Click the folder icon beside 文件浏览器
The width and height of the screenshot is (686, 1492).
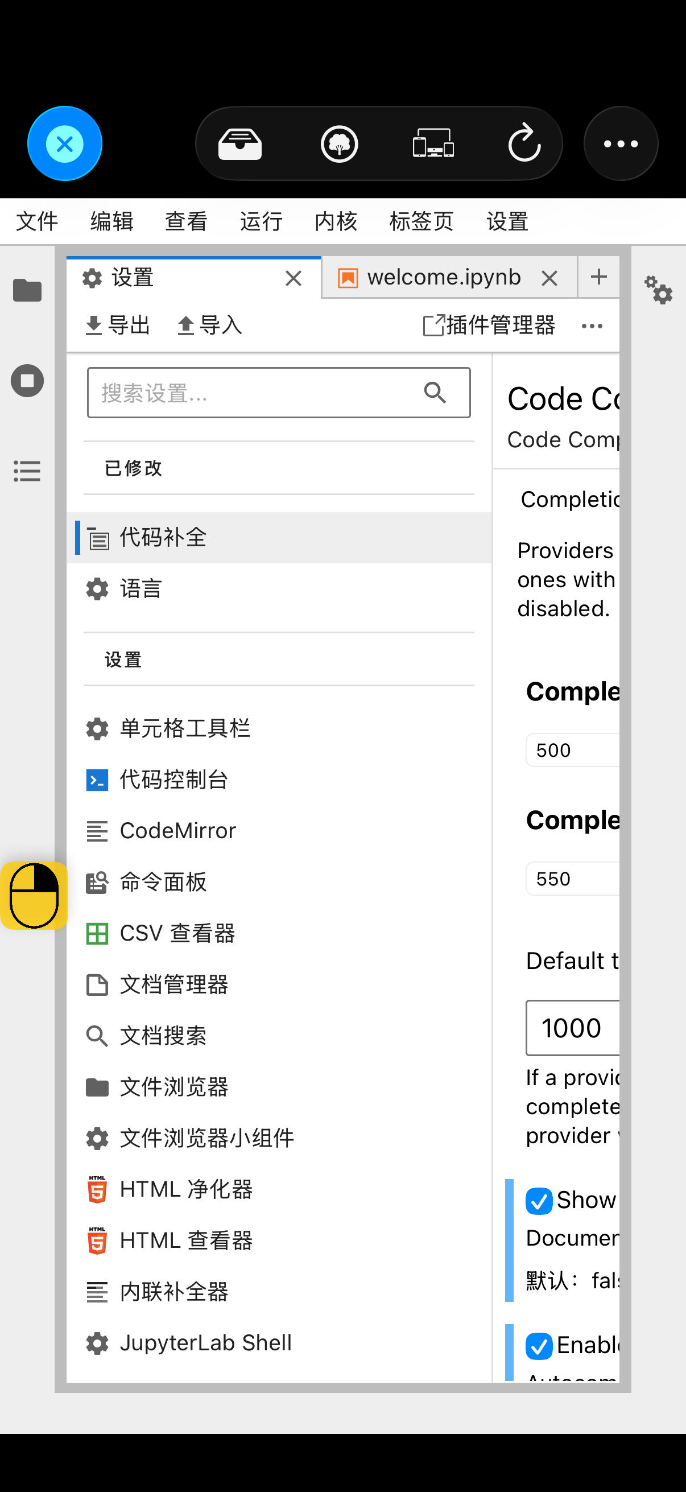tap(97, 1087)
